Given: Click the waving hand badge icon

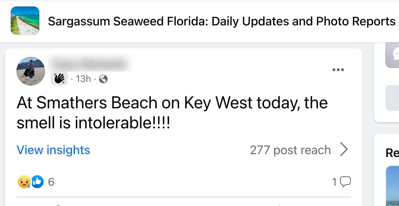Looking at the screenshot, I should (59, 79).
